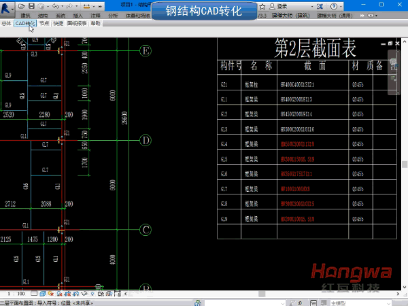Image resolution: width=408 pixels, height=306 pixels.
Task: Open the 建模大师 (建筑) ribbon tab
Action: (x=290, y=16)
